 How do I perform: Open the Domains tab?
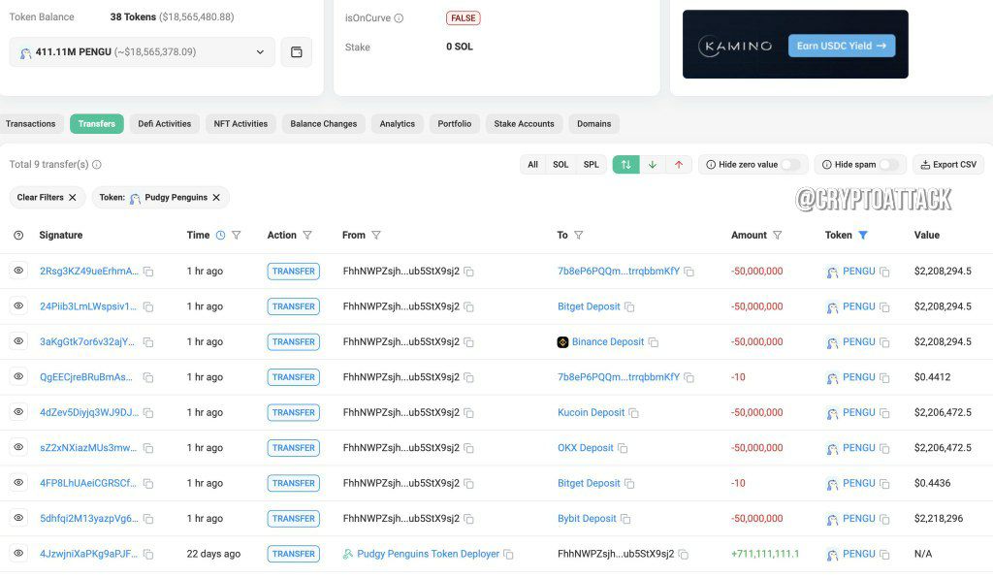click(x=594, y=124)
